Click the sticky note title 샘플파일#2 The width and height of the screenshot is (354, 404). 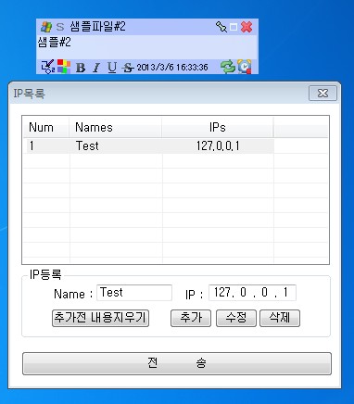coord(97,27)
